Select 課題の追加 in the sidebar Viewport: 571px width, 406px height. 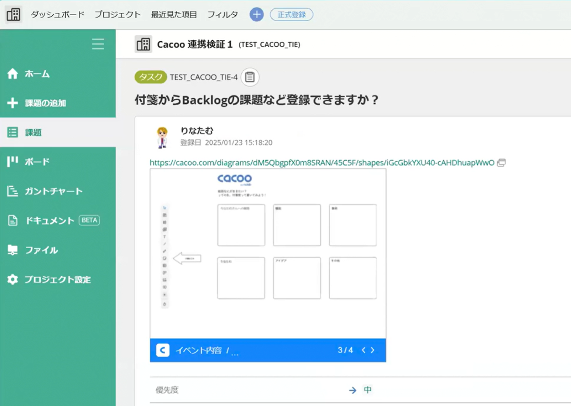(x=45, y=103)
